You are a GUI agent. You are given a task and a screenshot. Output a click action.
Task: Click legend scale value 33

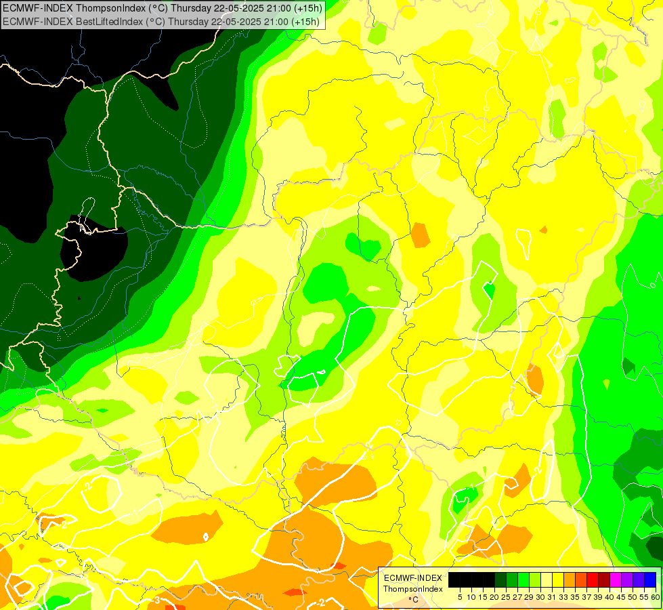click(x=563, y=597)
